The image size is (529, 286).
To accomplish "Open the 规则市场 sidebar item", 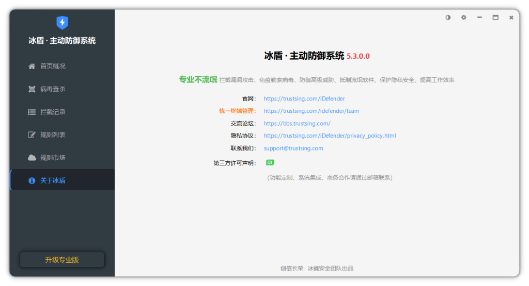I will 53,158.
